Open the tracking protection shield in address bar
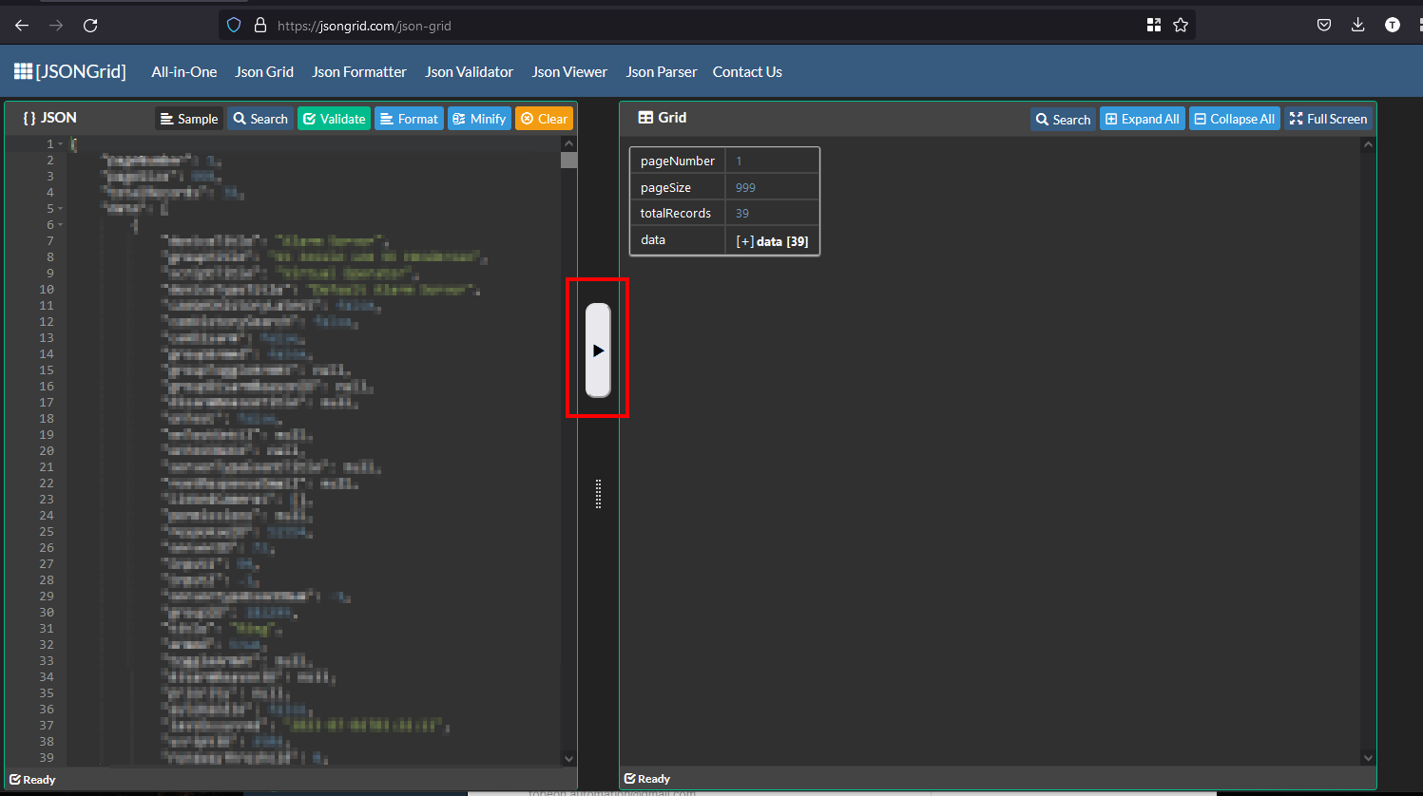 point(233,25)
